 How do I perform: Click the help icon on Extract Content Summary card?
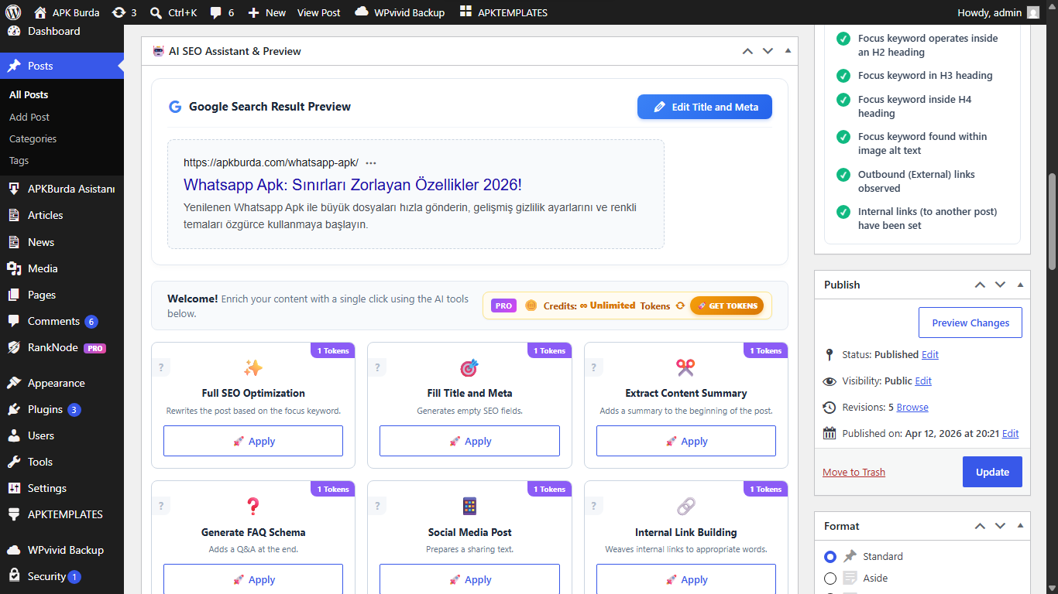point(594,367)
